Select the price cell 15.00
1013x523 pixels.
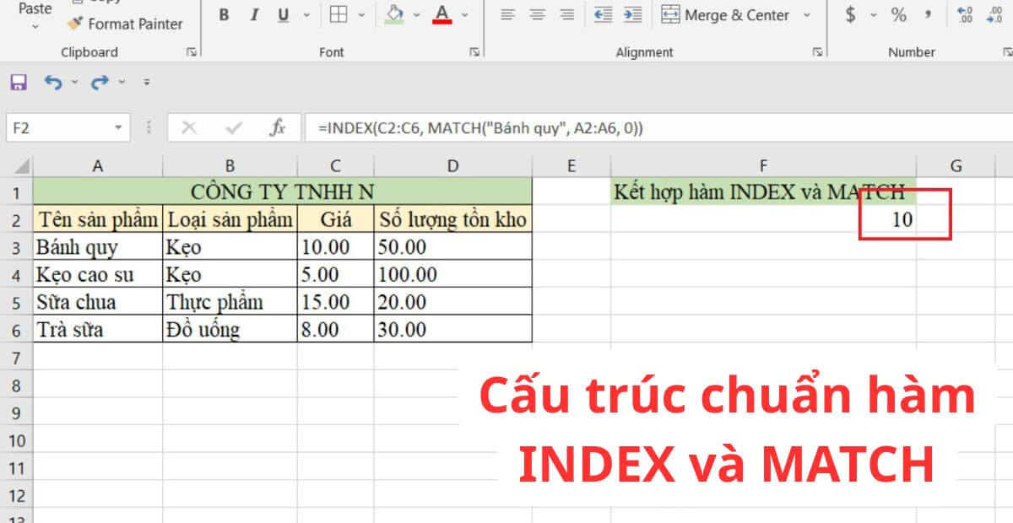(x=336, y=302)
